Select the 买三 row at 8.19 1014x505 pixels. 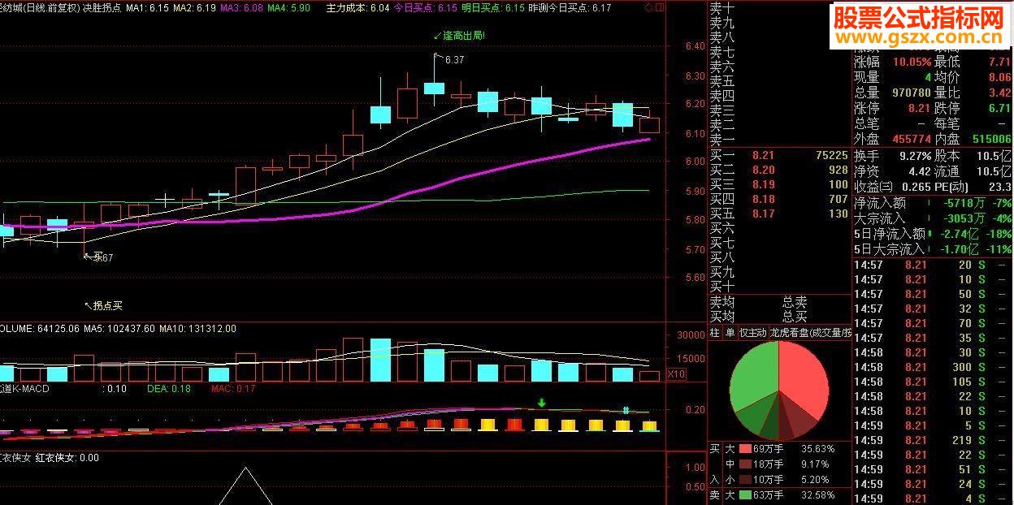[x=779, y=184]
